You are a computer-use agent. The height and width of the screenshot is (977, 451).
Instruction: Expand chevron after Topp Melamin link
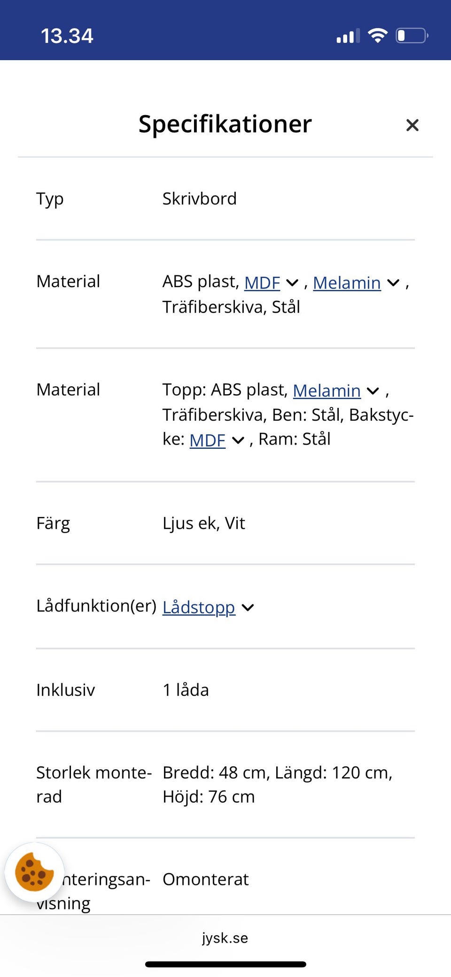(373, 391)
